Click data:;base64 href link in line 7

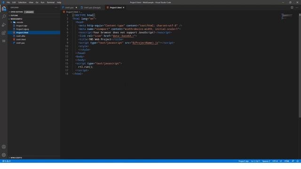(x=123, y=36)
